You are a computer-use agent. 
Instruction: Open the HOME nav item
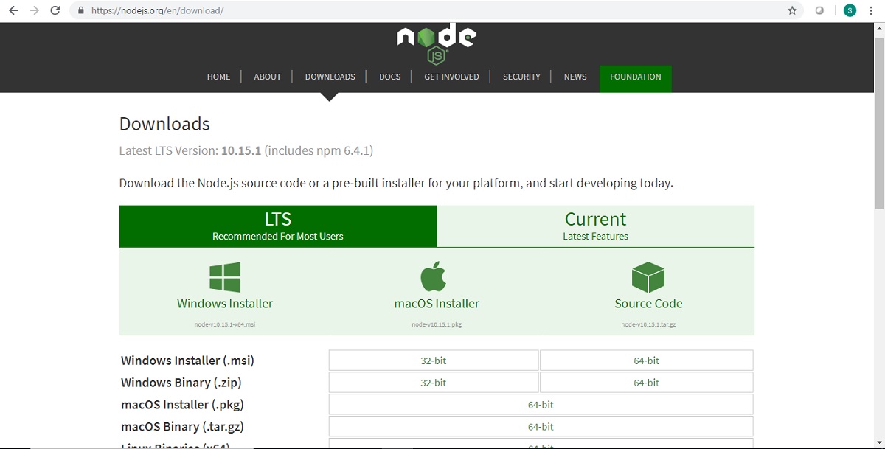[x=218, y=77]
